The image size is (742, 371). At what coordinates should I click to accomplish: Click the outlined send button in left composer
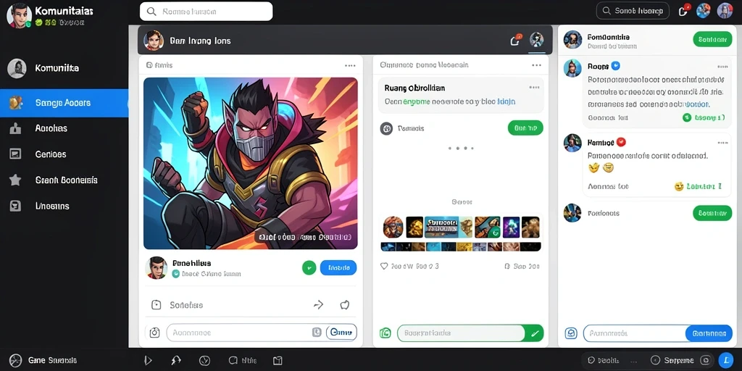tap(341, 333)
